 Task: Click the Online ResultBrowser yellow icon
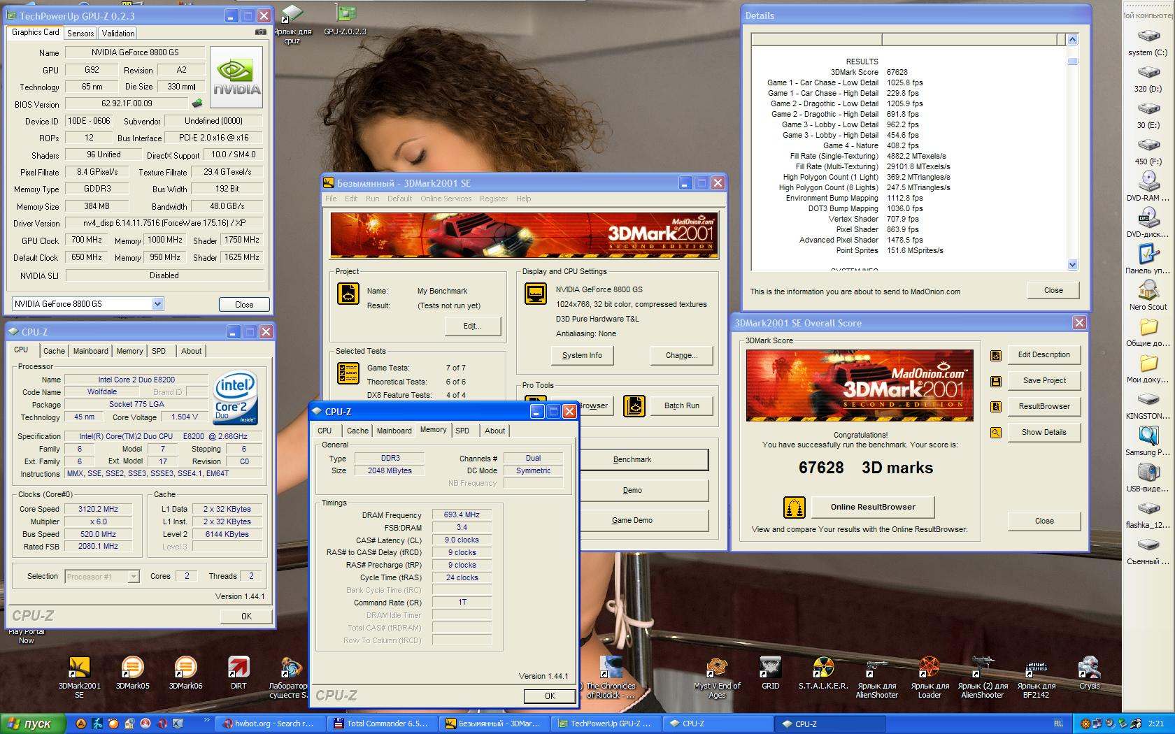point(794,508)
